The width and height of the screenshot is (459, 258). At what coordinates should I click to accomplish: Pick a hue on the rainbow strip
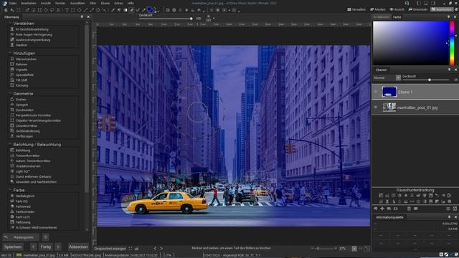coord(453,43)
